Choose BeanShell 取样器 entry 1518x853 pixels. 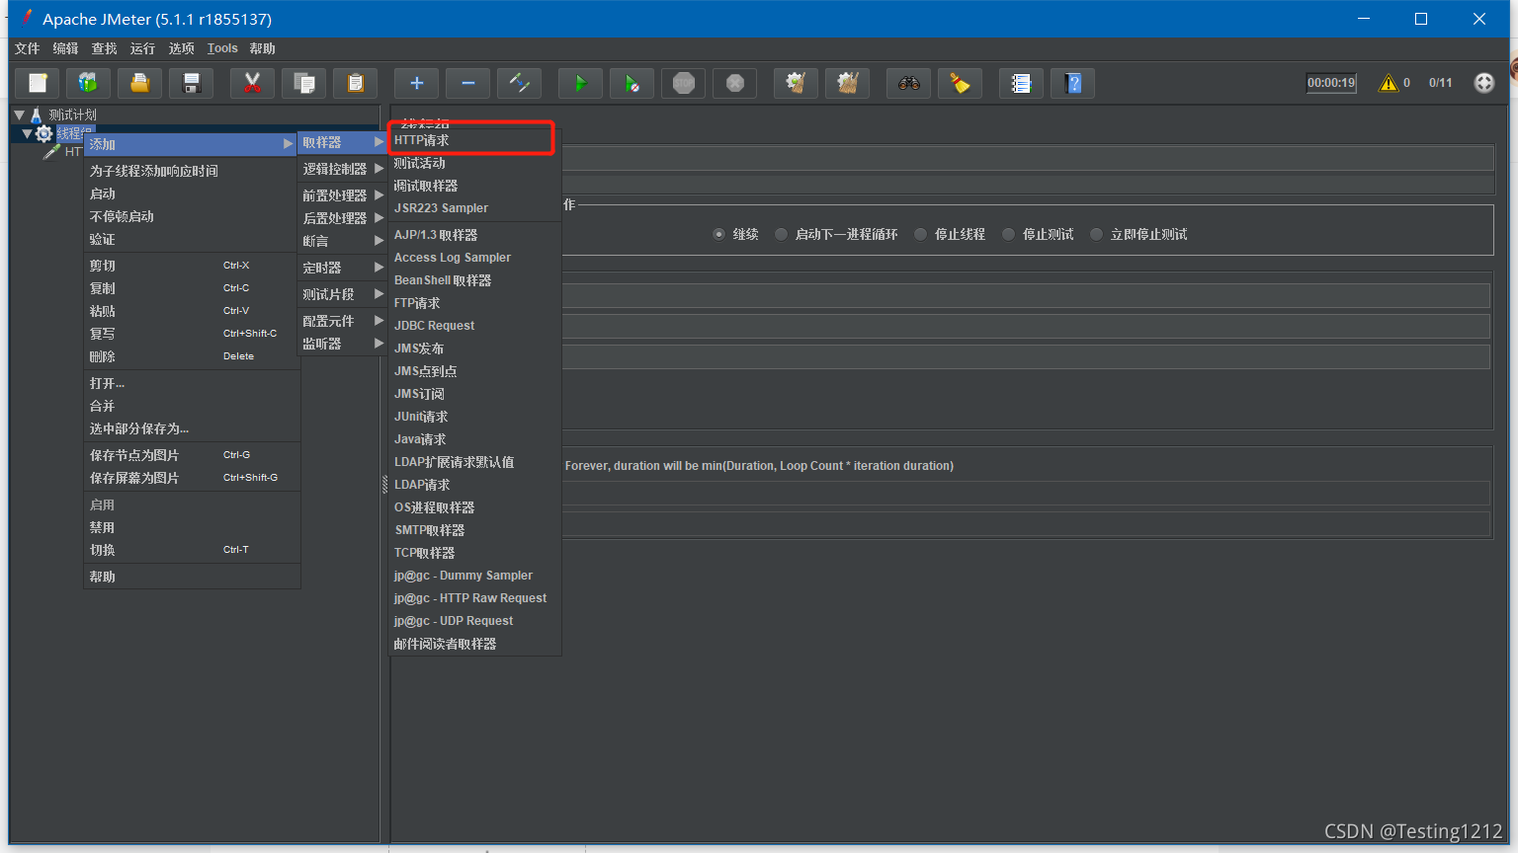(x=474, y=280)
